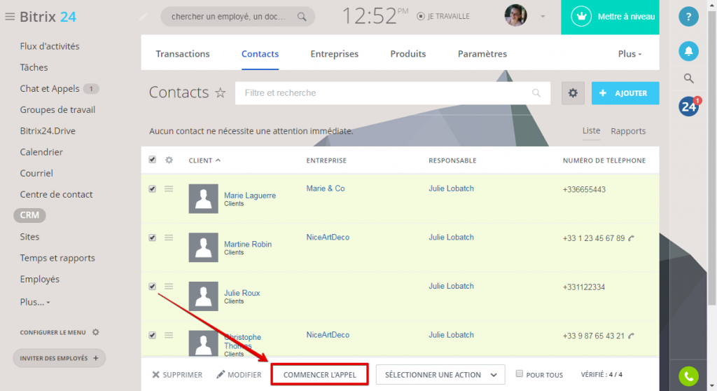Open row menu icon for Marie Laguerre

click(x=169, y=188)
